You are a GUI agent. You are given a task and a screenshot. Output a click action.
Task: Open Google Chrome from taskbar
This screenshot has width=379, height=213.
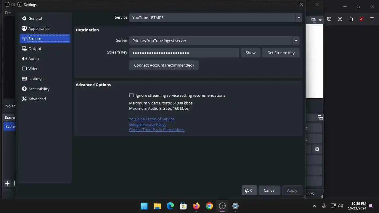coord(209,206)
